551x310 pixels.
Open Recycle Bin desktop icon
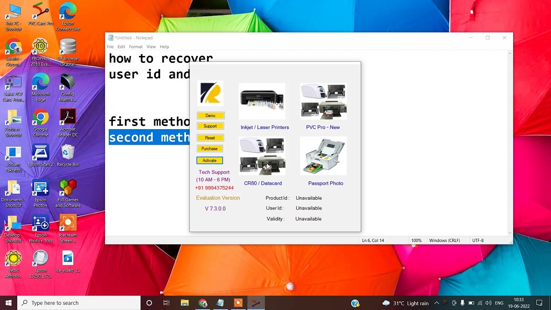tap(68, 156)
